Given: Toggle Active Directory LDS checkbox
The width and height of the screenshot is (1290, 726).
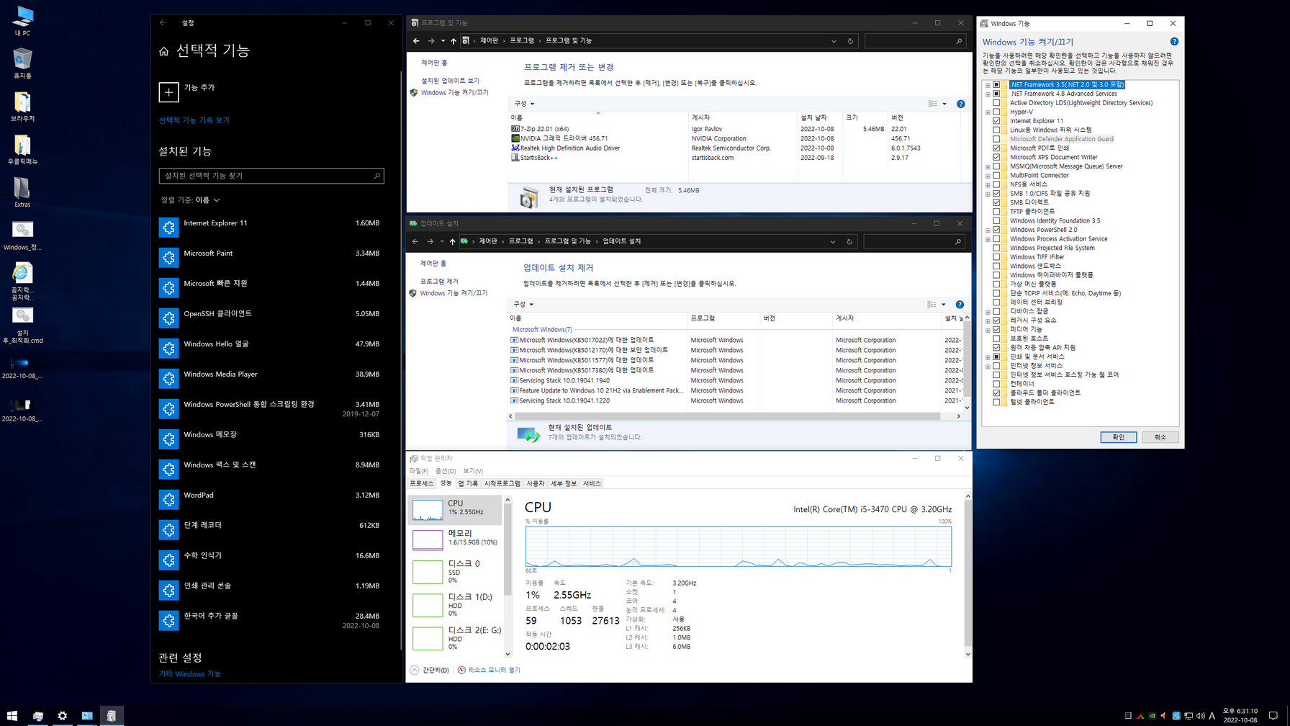Looking at the screenshot, I should (x=996, y=103).
